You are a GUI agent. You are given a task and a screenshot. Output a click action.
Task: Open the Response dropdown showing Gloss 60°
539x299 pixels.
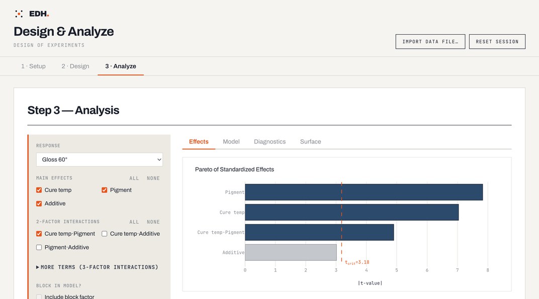click(100, 160)
